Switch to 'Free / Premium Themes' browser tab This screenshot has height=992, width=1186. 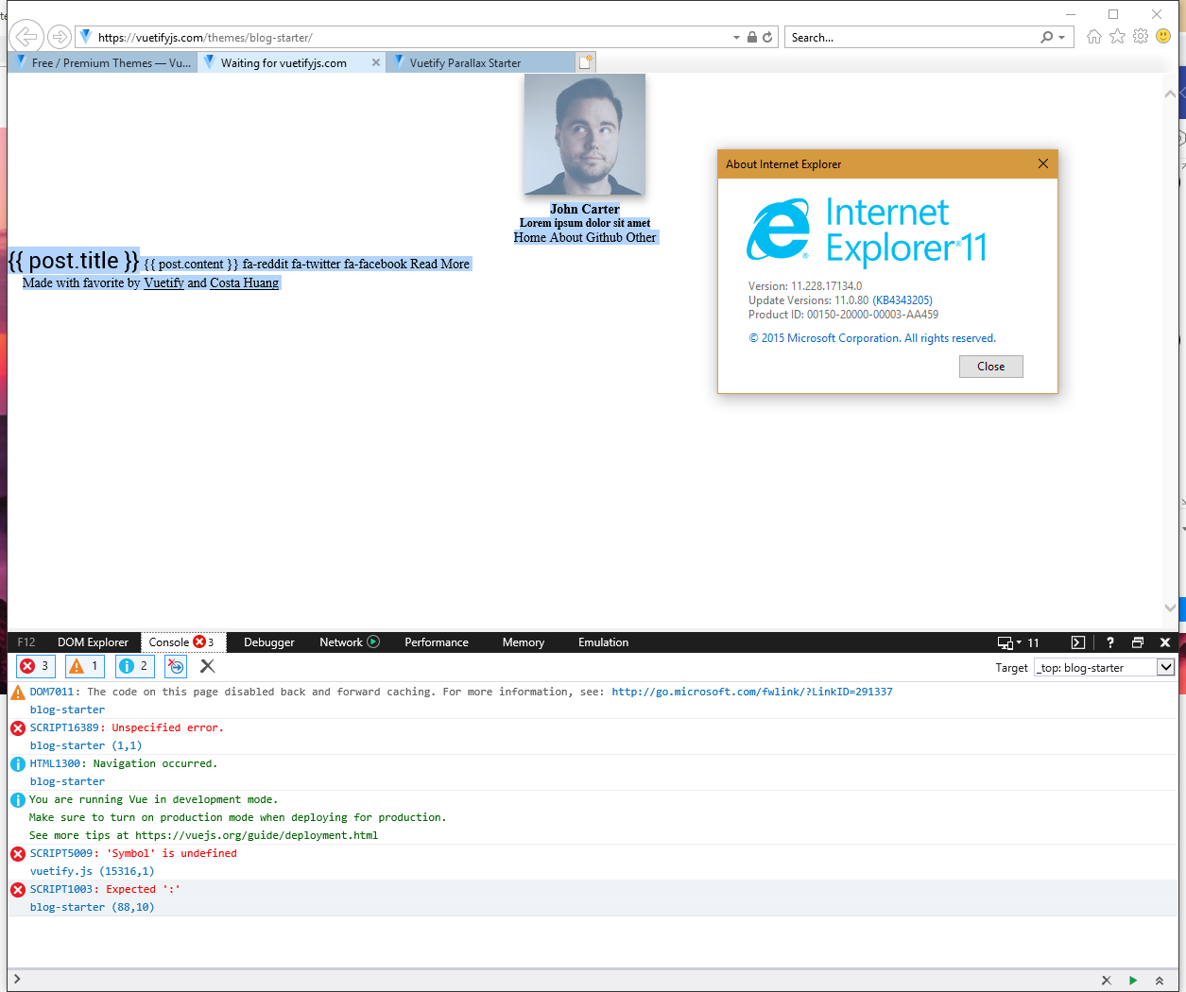coord(103,62)
